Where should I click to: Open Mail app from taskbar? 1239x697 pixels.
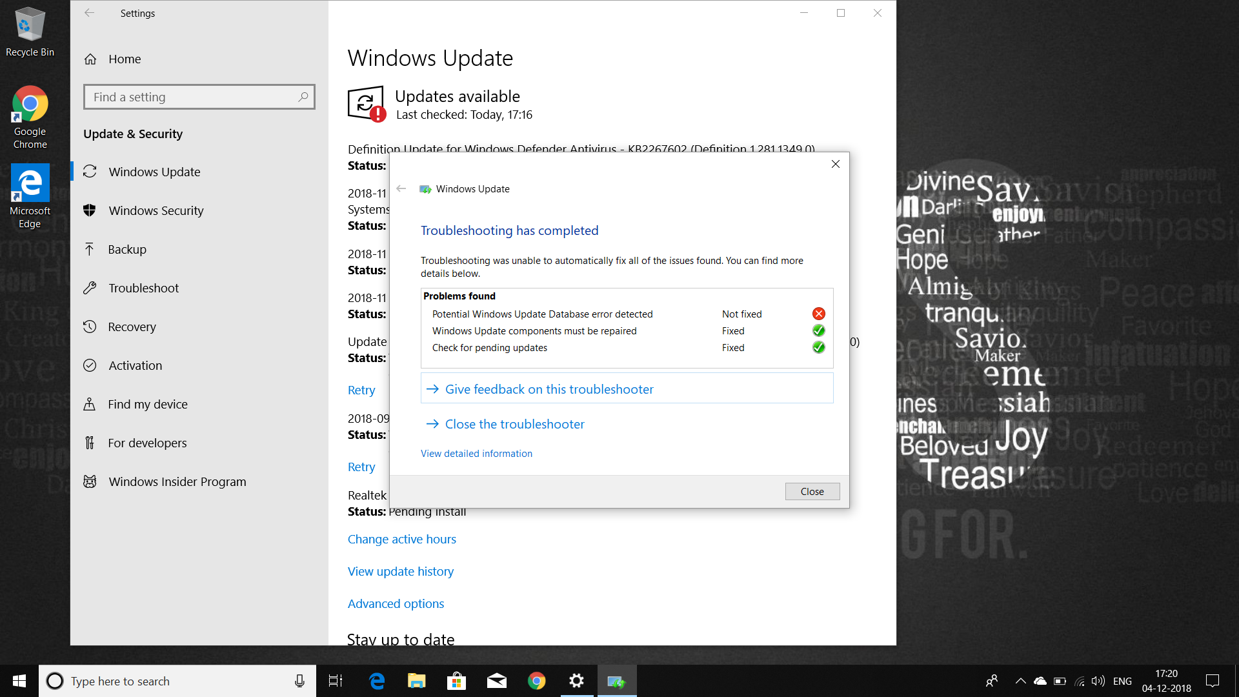(497, 681)
